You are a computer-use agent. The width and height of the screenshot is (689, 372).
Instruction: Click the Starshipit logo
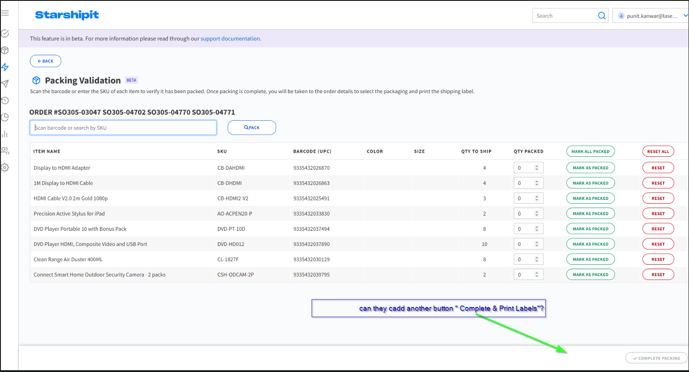click(67, 15)
